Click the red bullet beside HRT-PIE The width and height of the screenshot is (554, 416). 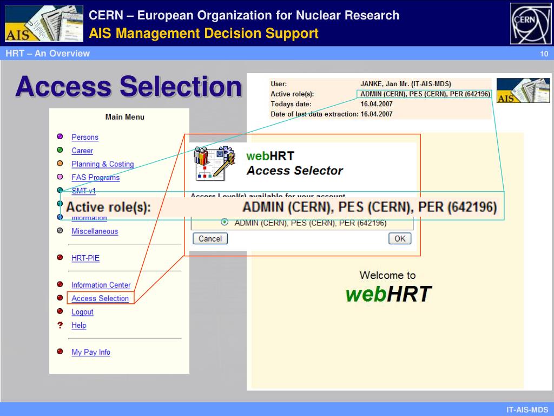click(60, 257)
